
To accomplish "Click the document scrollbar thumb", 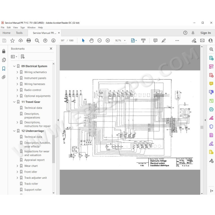I will point(202,127).
